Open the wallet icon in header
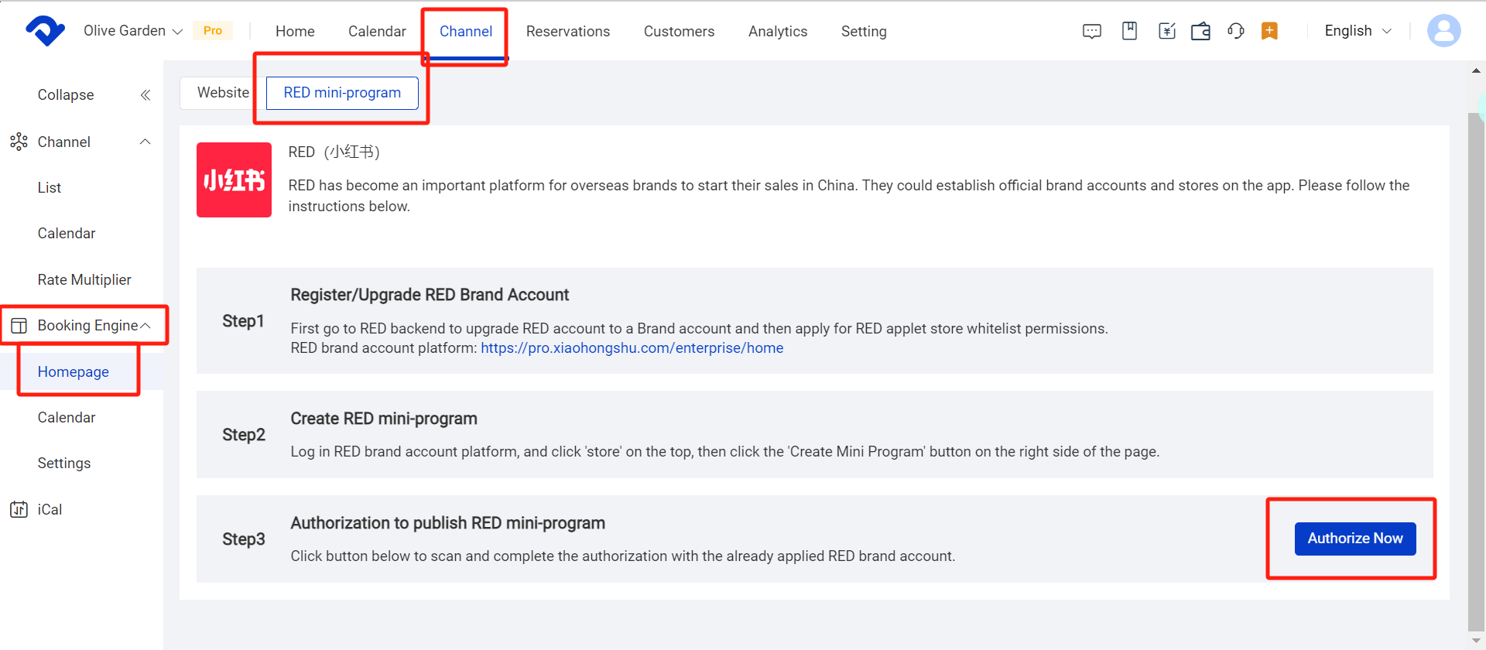The image size is (1486, 650). point(1200,31)
